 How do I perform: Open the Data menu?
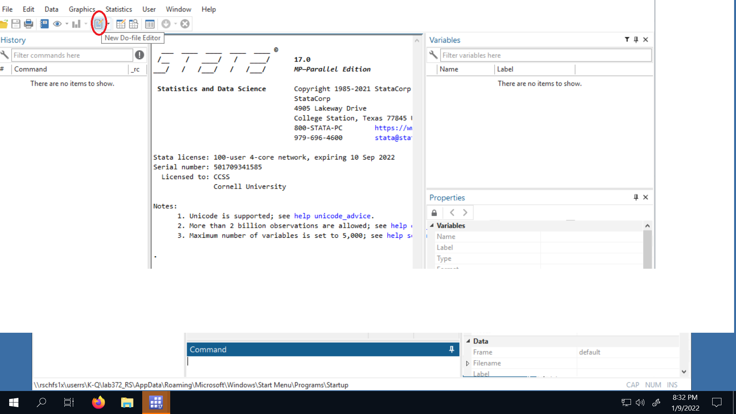(x=51, y=9)
